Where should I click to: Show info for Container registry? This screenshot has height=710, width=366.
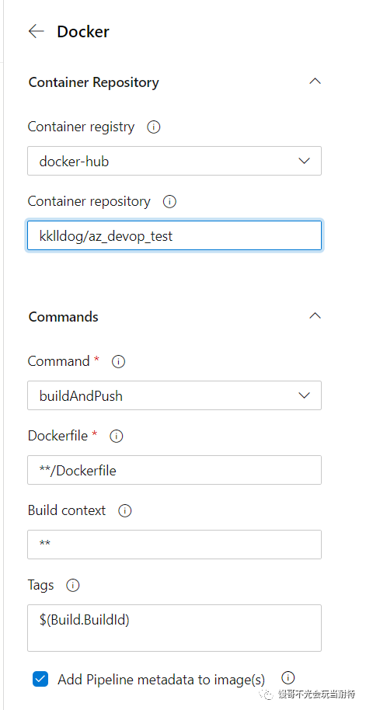click(154, 127)
